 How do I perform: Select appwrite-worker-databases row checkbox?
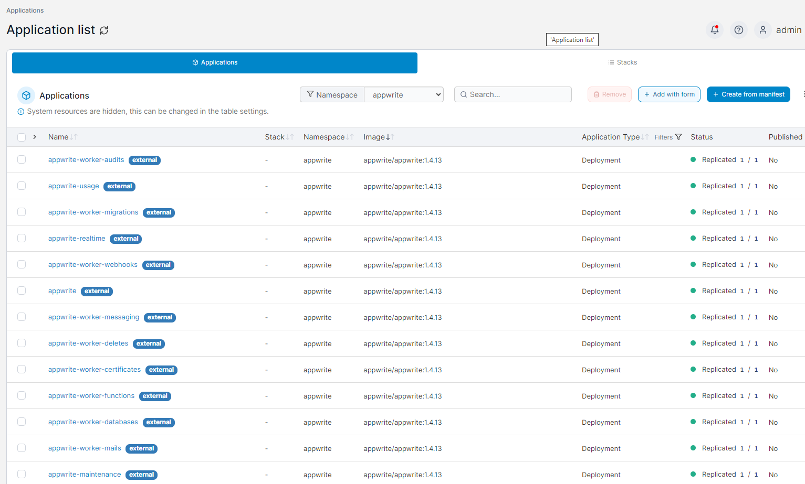[22, 422]
